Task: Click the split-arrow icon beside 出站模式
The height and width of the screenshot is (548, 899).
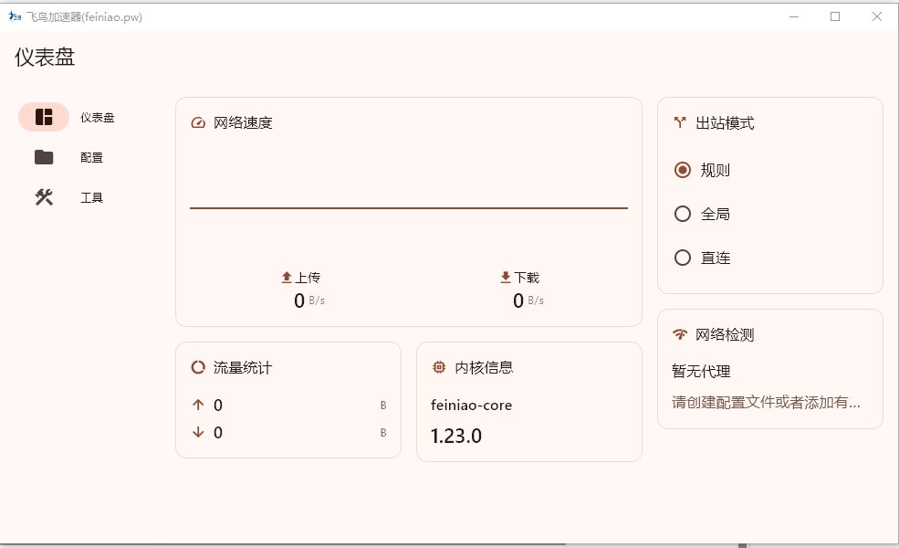Action: point(680,122)
